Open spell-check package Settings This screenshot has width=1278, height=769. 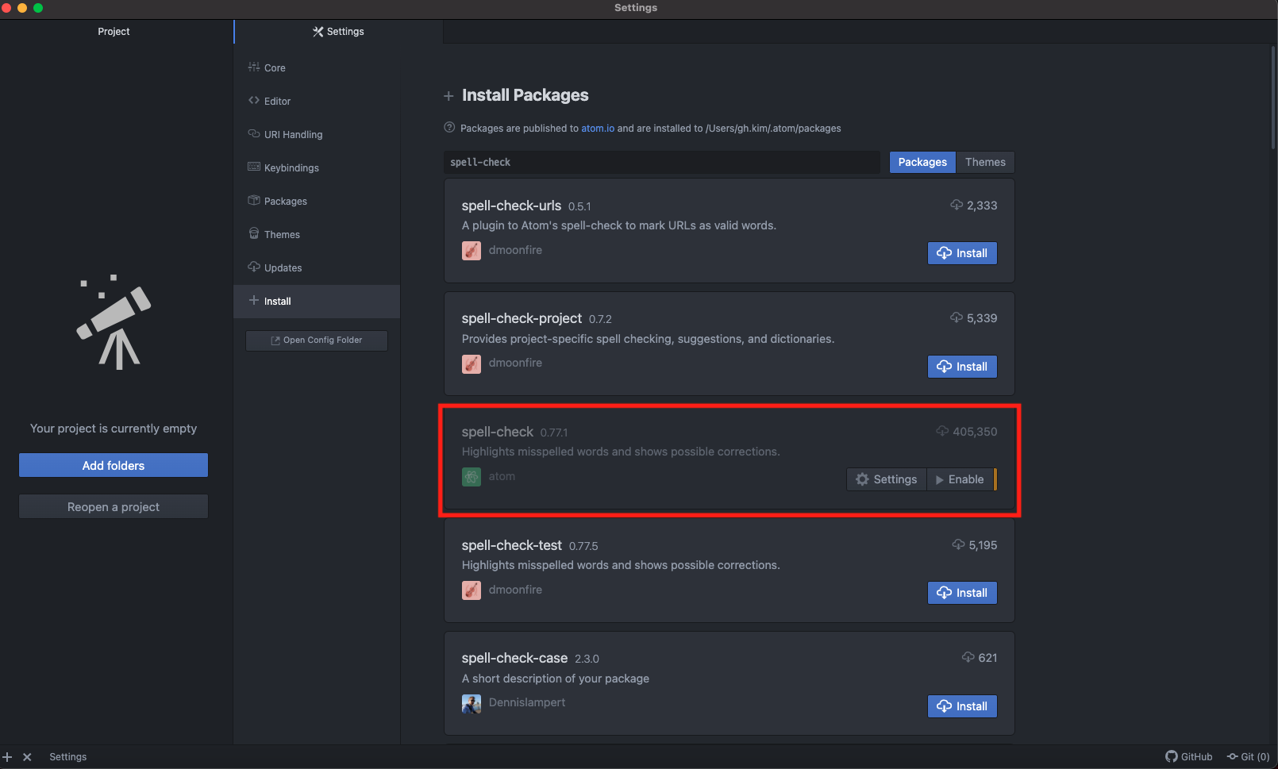click(x=887, y=479)
